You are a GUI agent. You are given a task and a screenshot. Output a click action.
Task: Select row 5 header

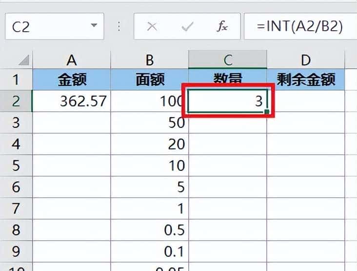point(16,165)
